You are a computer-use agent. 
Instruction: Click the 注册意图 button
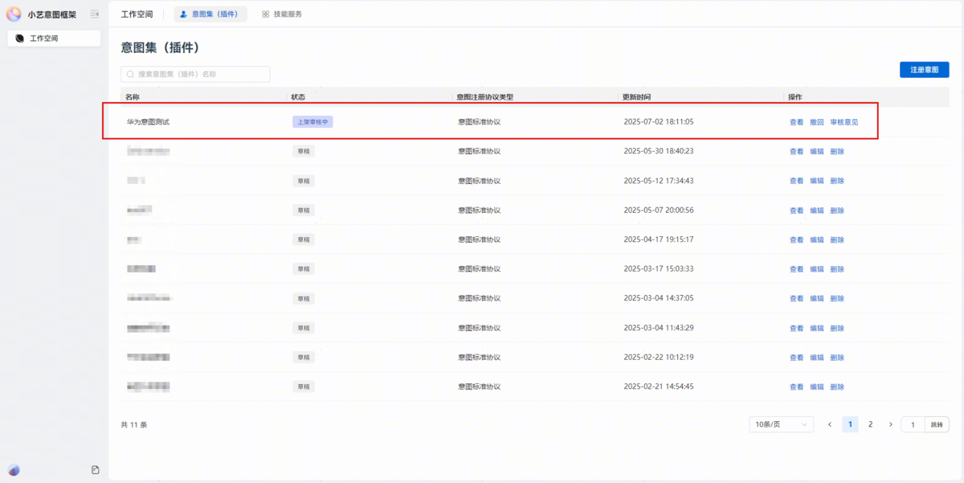pyautogui.click(x=924, y=70)
